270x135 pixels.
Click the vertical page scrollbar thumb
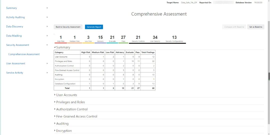click(269, 76)
